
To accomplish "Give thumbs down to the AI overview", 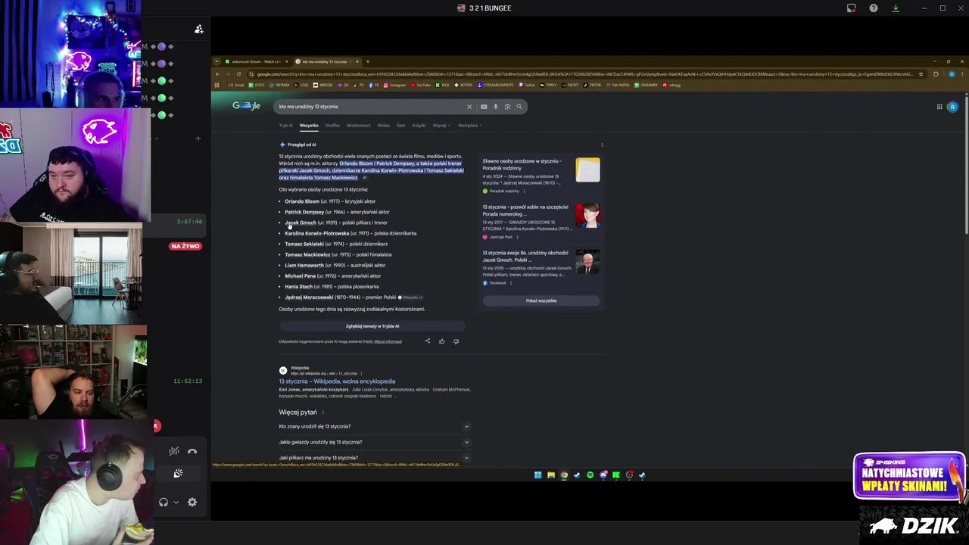I will tap(456, 341).
